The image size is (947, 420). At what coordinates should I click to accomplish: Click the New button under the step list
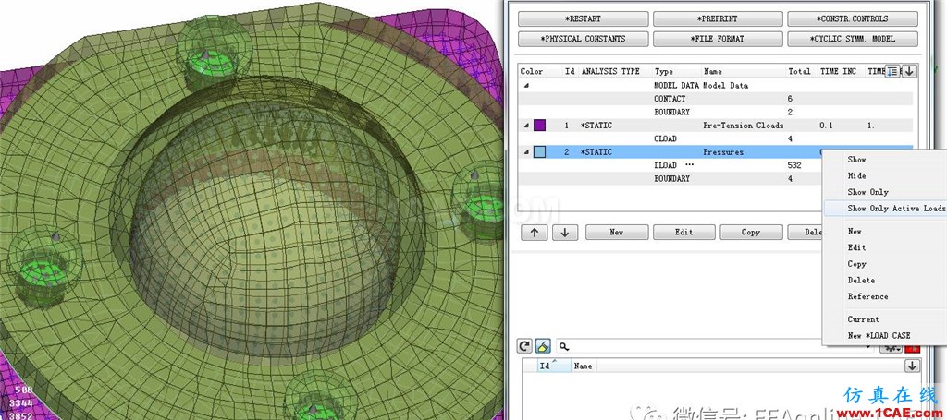[617, 232]
